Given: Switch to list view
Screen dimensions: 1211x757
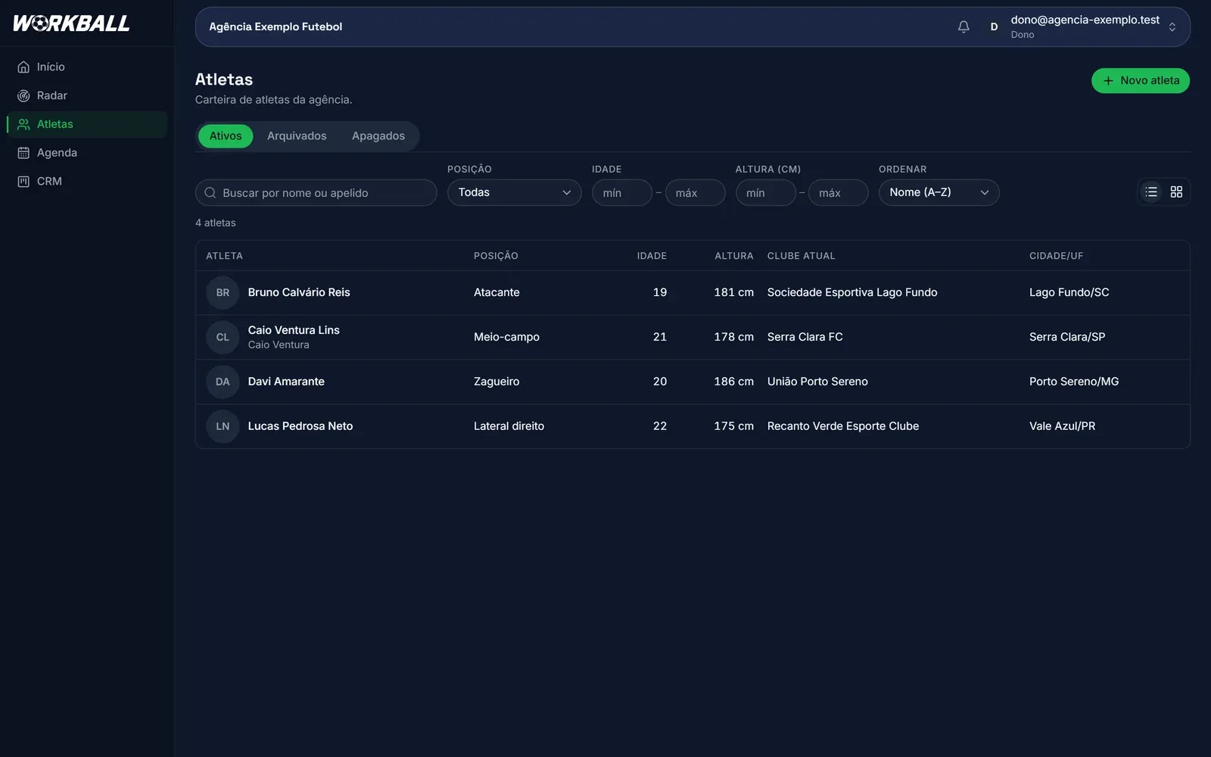Looking at the screenshot, I should tap(1151, 192).
